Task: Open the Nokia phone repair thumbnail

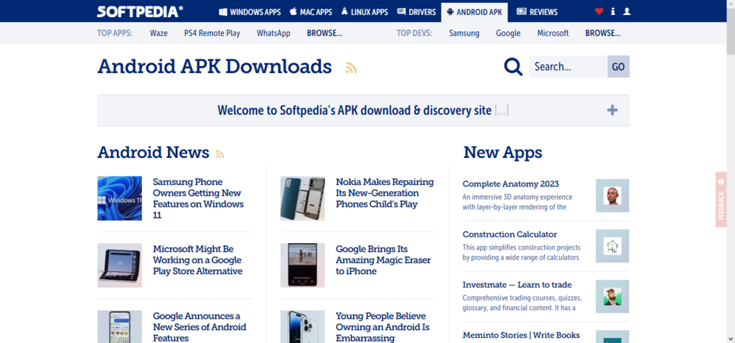Action: (x=302, y=198)
